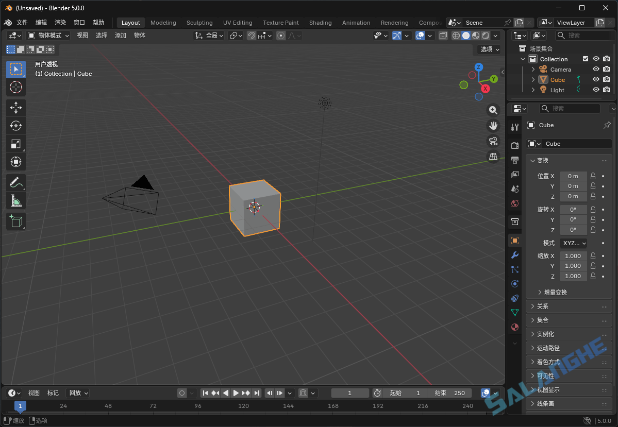Switch to the Shading workspace tab

click(320, 23)
